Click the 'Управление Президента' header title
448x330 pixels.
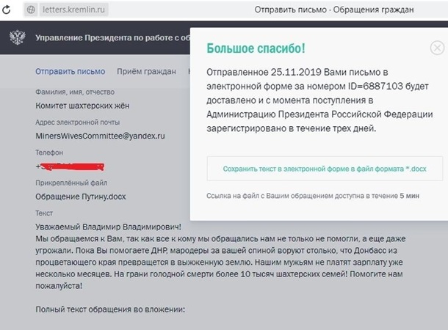pos(110,40)
